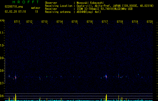Click the Receiver field label
The image size is (158, 101).
(51, 9)
